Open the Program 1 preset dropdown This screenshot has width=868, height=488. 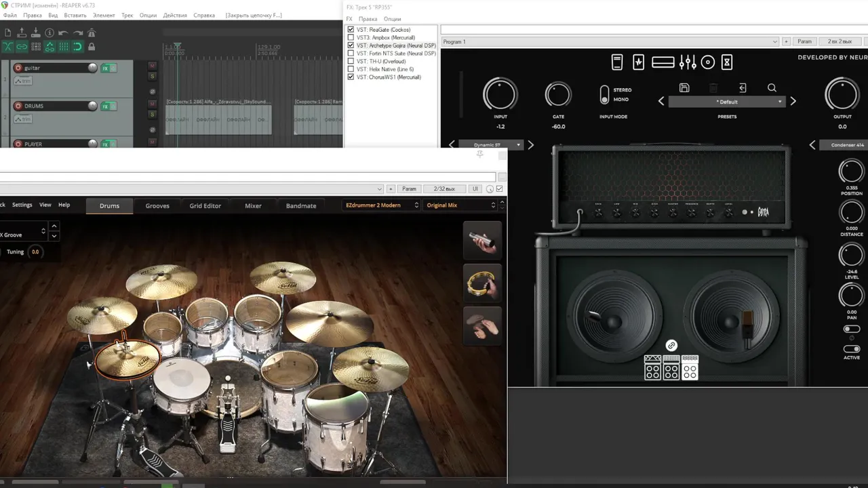[x=610, y=42]
